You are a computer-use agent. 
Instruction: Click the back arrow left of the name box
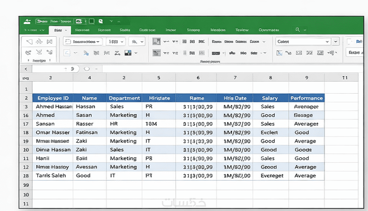point(26,69)
